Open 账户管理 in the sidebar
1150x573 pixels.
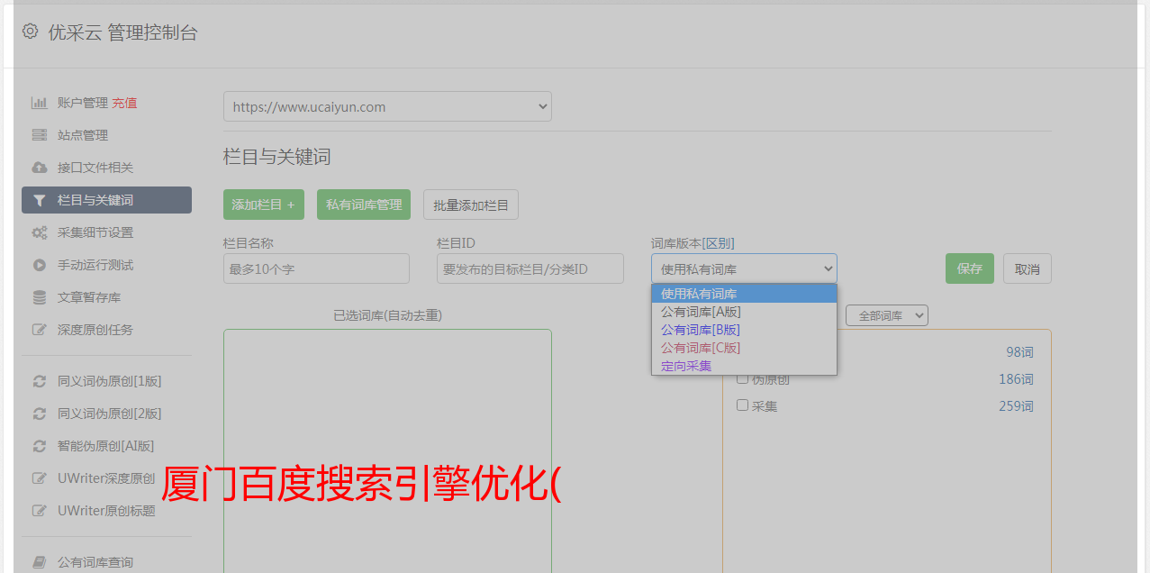click(x=82, y=103)
